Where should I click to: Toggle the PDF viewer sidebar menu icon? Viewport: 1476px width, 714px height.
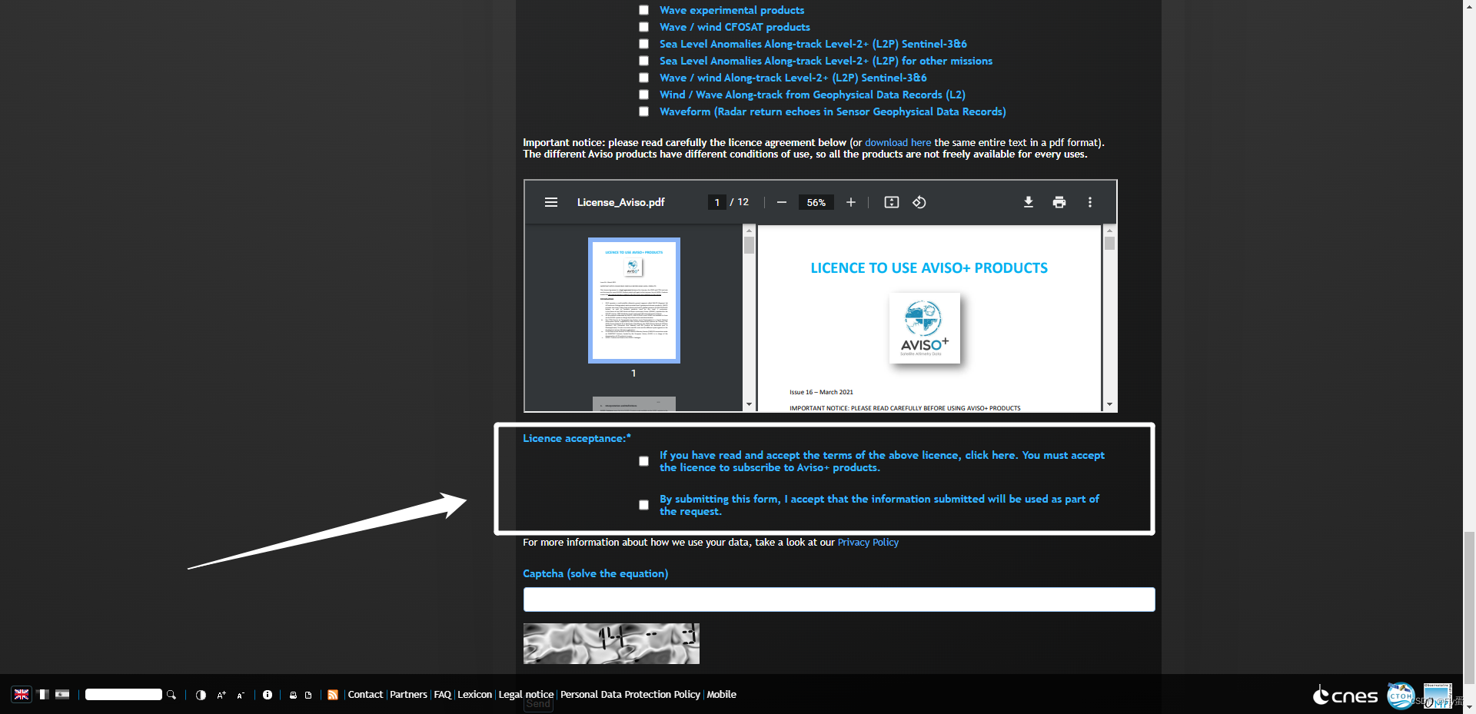click(550, 202)
